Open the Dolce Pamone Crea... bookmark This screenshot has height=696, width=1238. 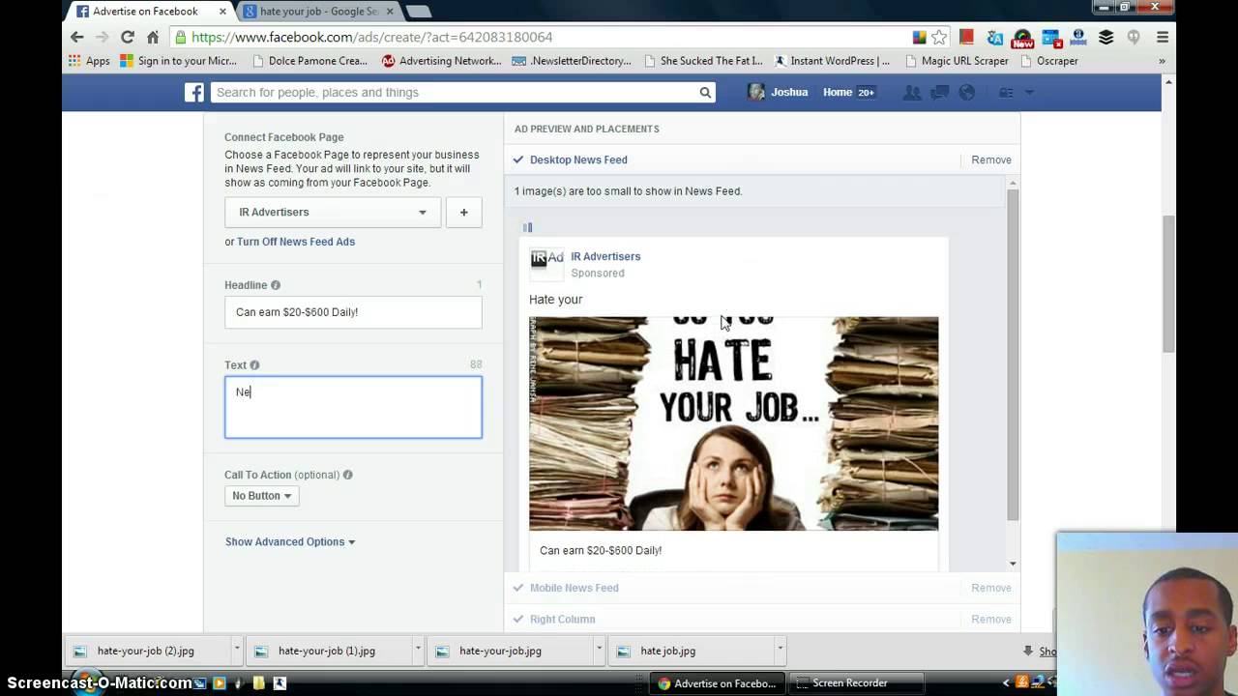coord(309,60)
